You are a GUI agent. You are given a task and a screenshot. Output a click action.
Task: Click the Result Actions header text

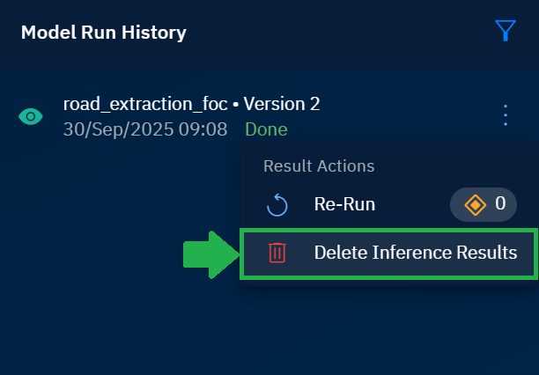click(x=319, y=165)
